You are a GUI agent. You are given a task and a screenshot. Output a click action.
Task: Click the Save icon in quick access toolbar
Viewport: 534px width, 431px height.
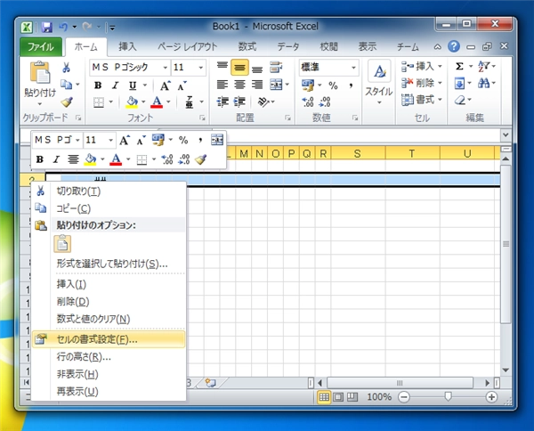[46, 28]
